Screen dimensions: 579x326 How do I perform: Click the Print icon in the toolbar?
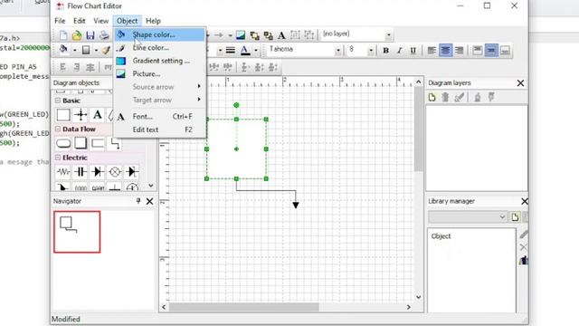point(105,35)
